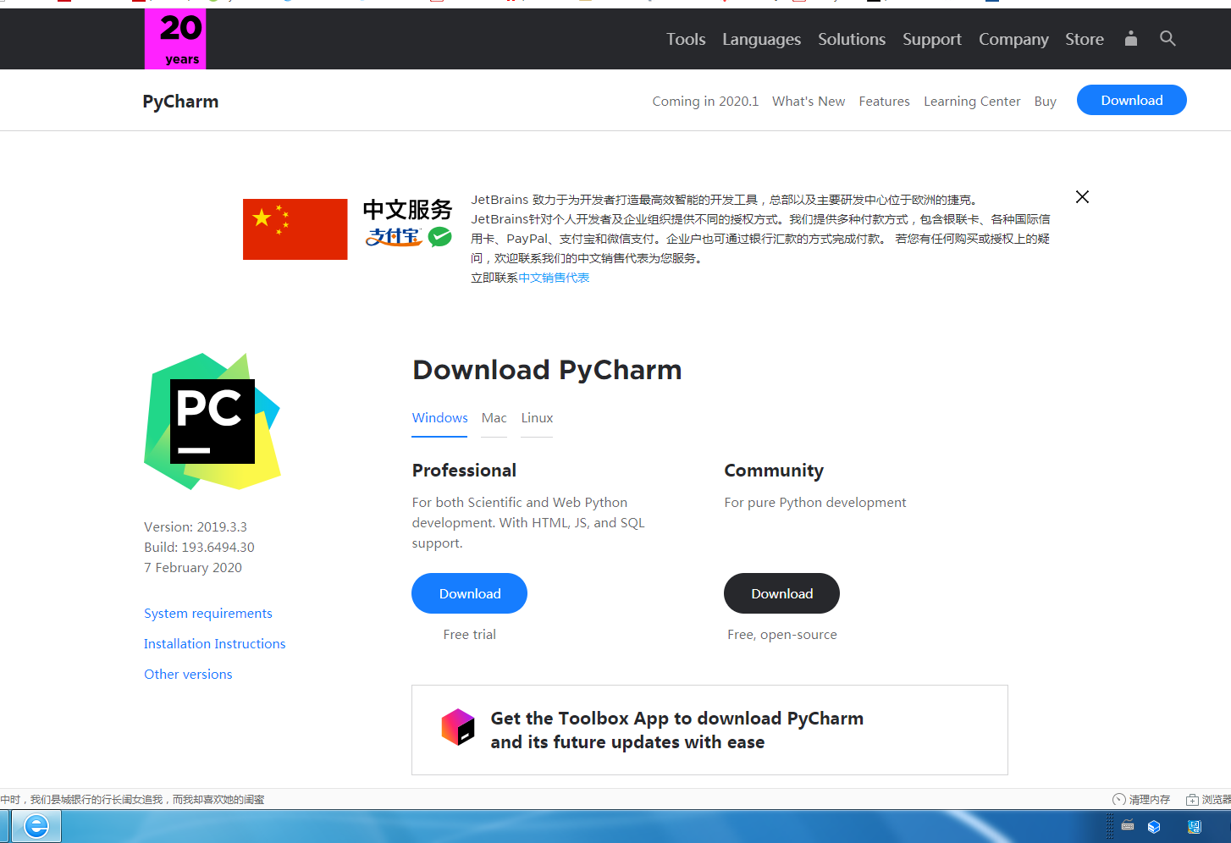Click the blue cube tray icon
1231x843 pixels.
1154,827
